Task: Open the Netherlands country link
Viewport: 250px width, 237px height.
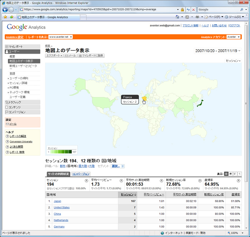Action: 61,220
